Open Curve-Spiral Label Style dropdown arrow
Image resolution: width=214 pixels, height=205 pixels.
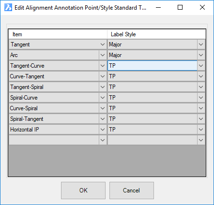tap(201, 108)
